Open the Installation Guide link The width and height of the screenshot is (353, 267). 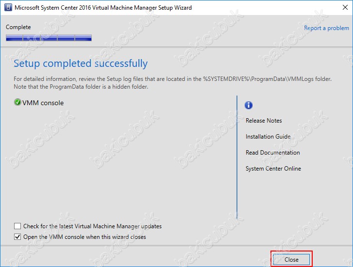268,137
